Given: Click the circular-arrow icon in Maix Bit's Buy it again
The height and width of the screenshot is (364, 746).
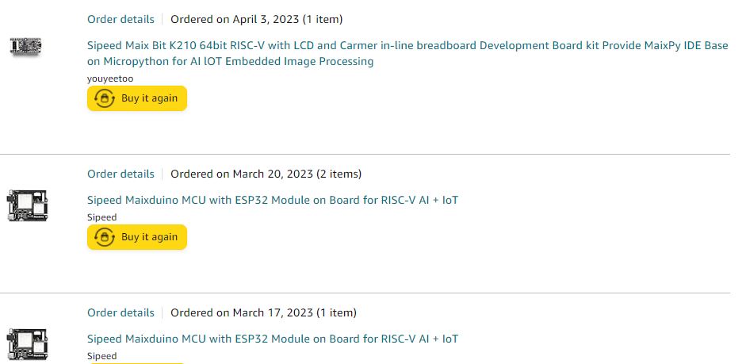Looking at the screenshot, I should (x=104, y=98).
